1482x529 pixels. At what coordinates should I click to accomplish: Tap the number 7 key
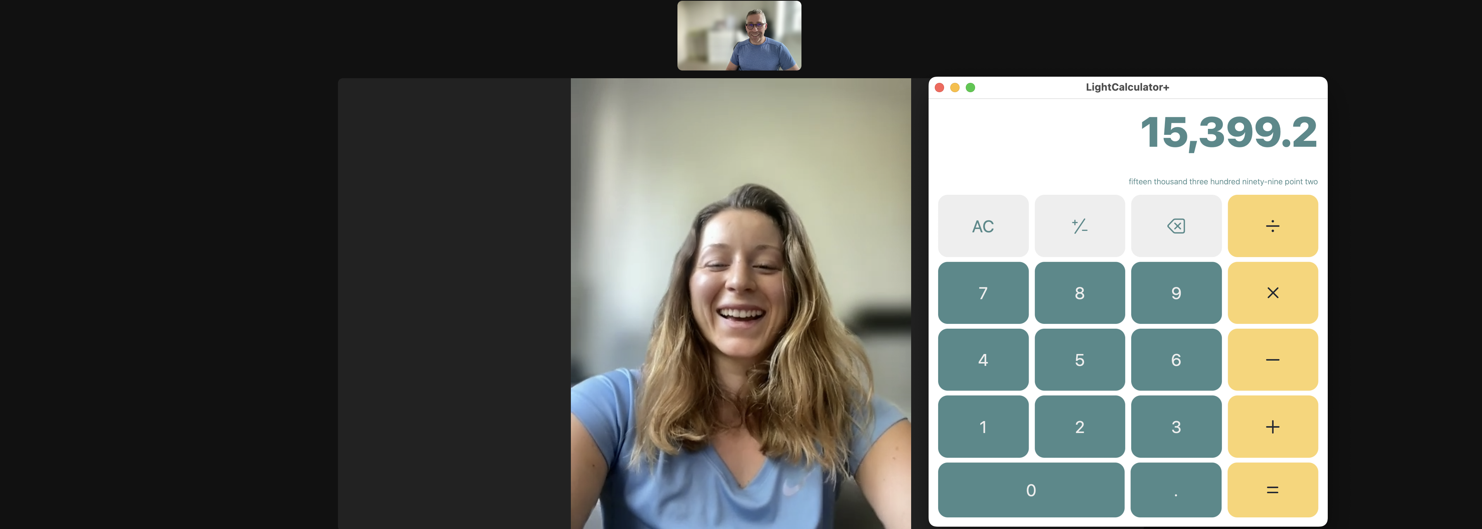(x=983, y=293)
